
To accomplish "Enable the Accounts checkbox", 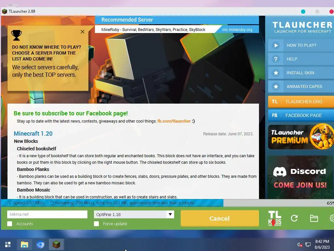I will click(9, 224).
